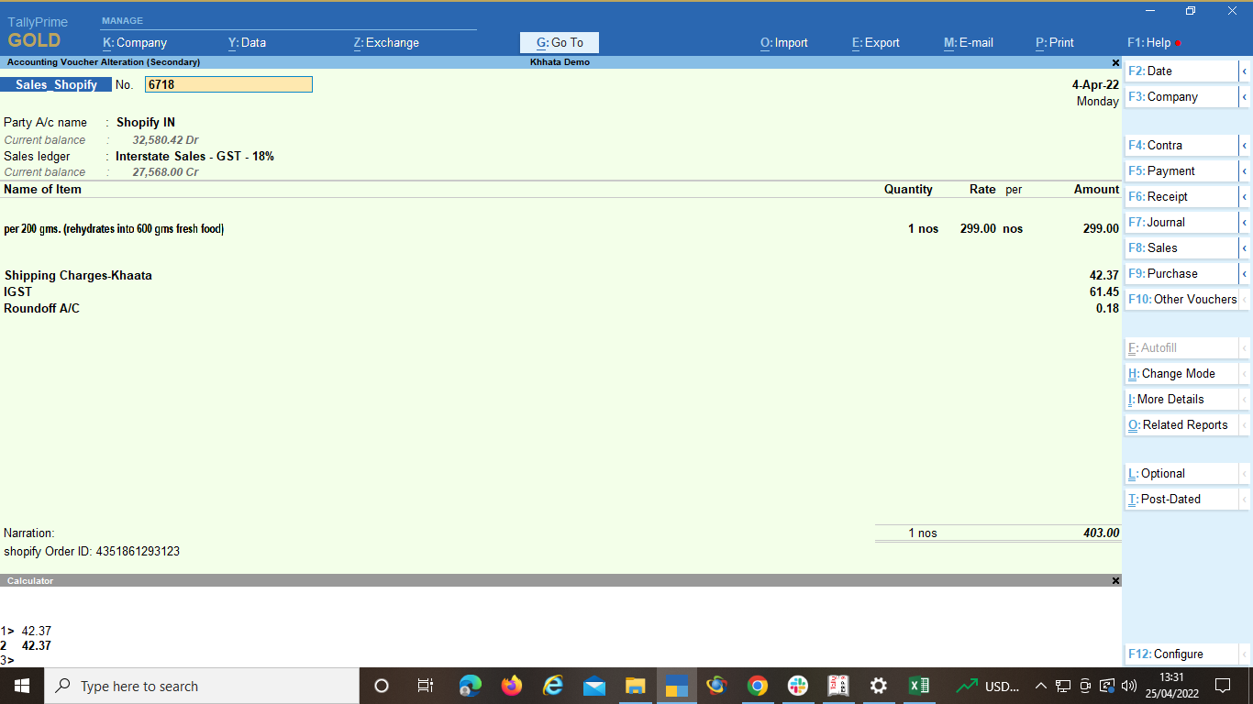The height and width of the screenshot is (704, 1253).
Task: Toggle the T: Post-Dated voucher setting
Action: tap(1181, 499)
